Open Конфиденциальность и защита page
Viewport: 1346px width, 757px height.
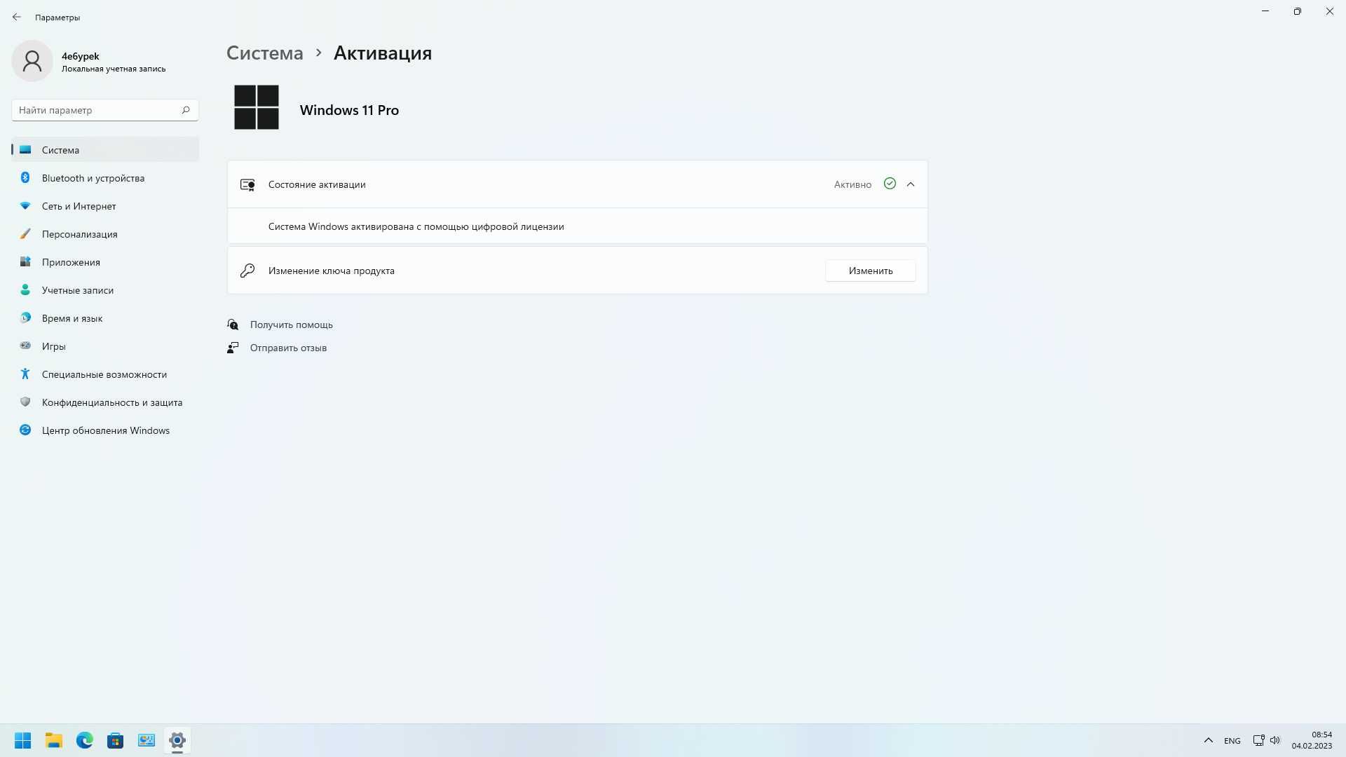105,402
